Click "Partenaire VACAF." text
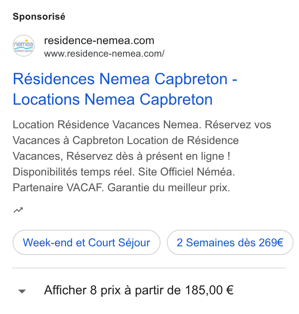Image resolution: width=299 pixels, height=314 pixels. click(x=58, y=188)
